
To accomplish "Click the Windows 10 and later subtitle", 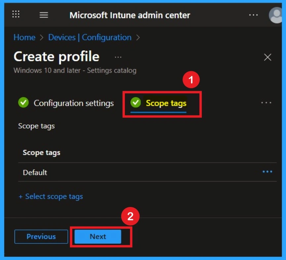I will click(75, 71).
